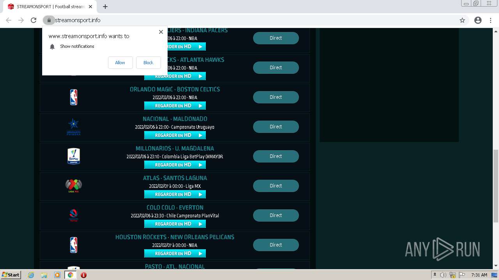Open Chrome three-dot menu
This screenshot has height=280, width=499.
point(490,20)
